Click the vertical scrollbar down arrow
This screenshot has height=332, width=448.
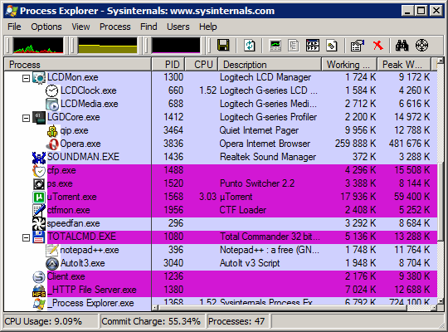click(x=441, y=301)
